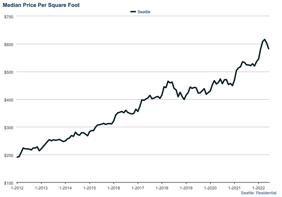Select the 1-2019 x-axis date label
Screen dimensions: 282x197
[186, 188]
